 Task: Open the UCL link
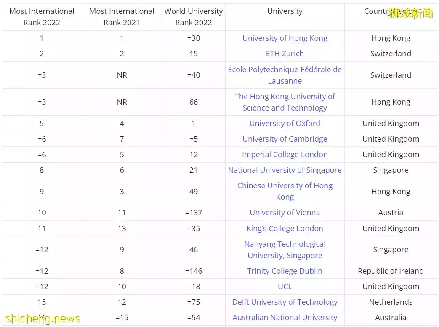coord(285,287)
